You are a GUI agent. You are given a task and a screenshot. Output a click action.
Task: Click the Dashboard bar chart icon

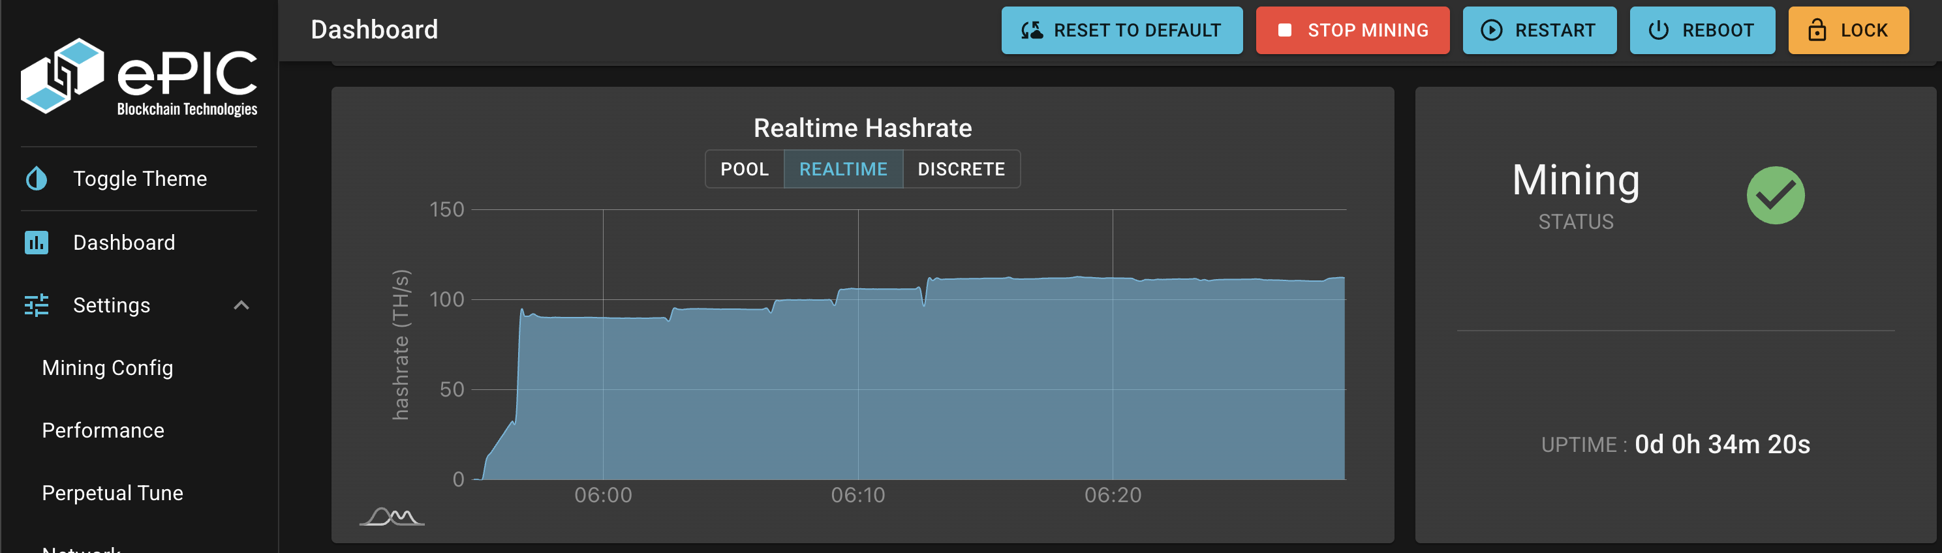coord(36,243)
